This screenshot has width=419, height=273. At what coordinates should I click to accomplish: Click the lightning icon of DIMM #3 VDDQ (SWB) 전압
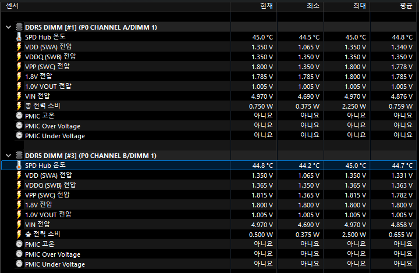click(x=19, y=185)
